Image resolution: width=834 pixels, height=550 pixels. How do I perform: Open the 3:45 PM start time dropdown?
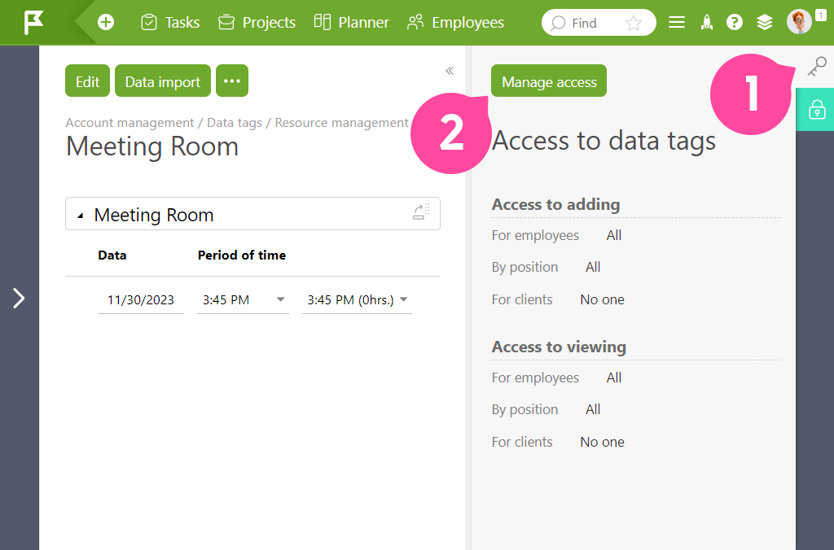(243, 300)
